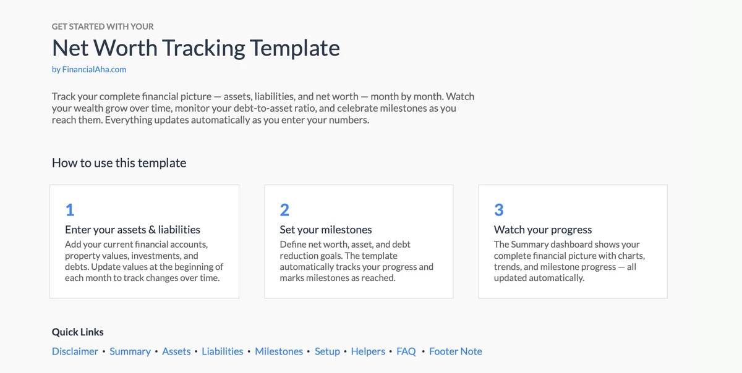
Task: Click the 'How to use this template' heading
Action: 119,163
